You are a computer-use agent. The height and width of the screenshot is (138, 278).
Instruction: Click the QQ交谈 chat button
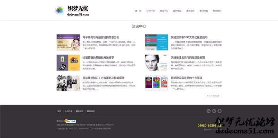pyautogui.click(x=70, y=121)
